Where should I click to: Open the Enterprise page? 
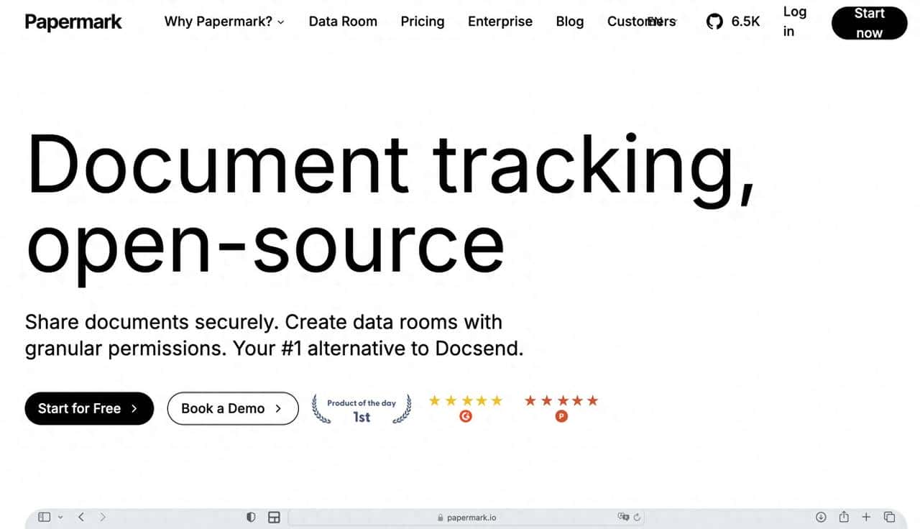point(500,22)
